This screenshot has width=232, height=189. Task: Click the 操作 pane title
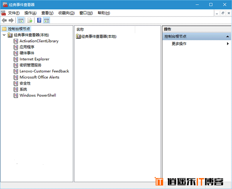(167, 29)
